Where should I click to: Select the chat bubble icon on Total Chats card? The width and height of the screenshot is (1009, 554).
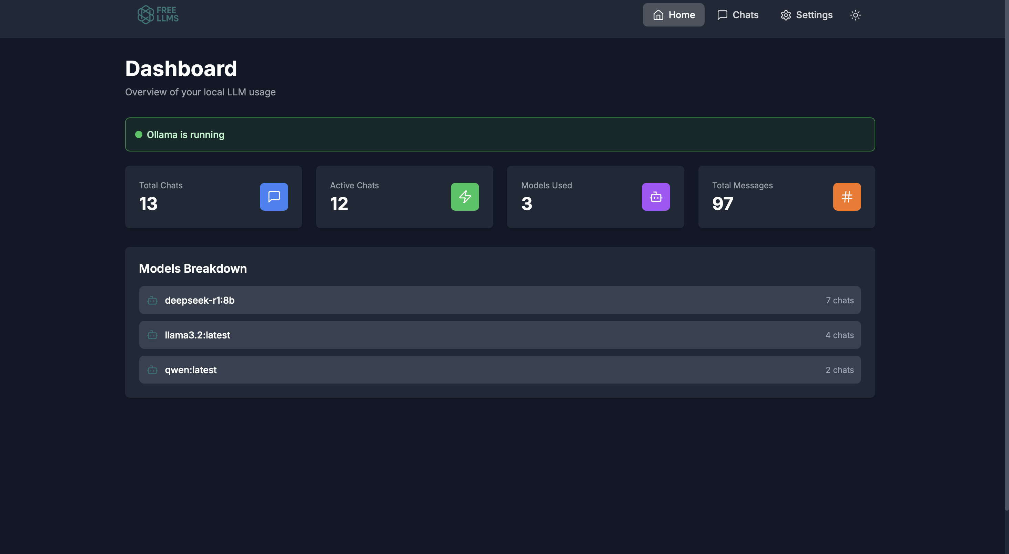(273, 197)
